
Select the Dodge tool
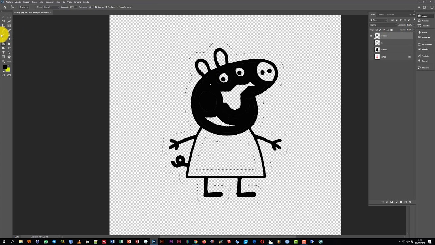point(3,48)
